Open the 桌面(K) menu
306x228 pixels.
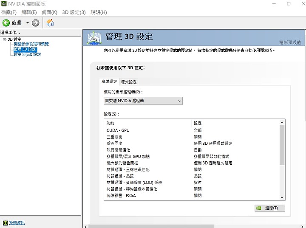coord(49,12)
